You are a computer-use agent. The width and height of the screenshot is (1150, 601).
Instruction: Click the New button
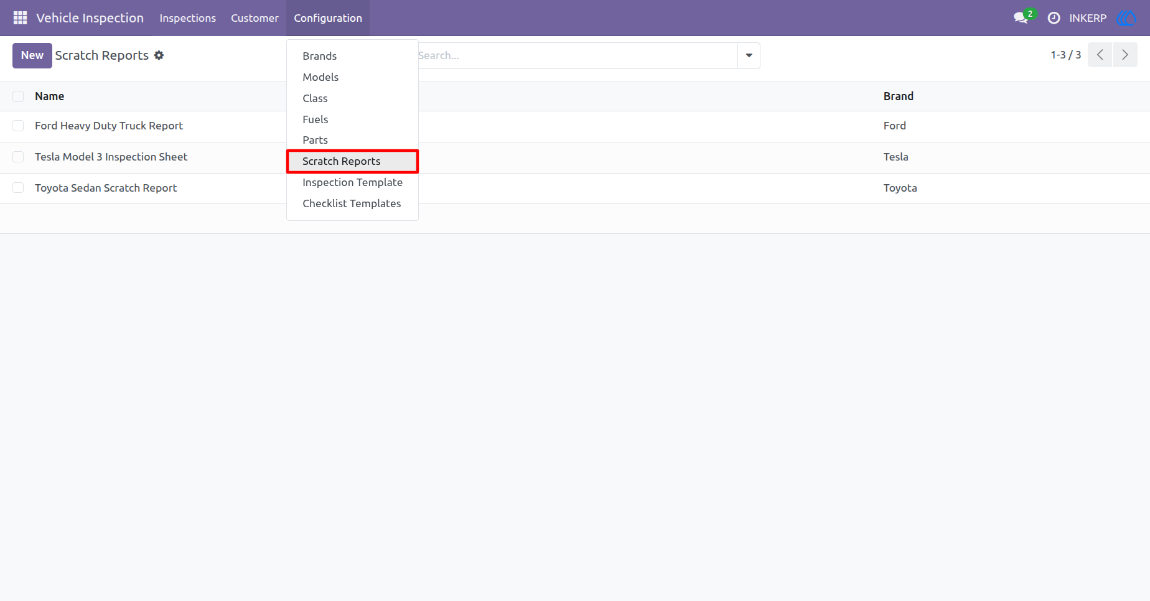click(32, 55)
